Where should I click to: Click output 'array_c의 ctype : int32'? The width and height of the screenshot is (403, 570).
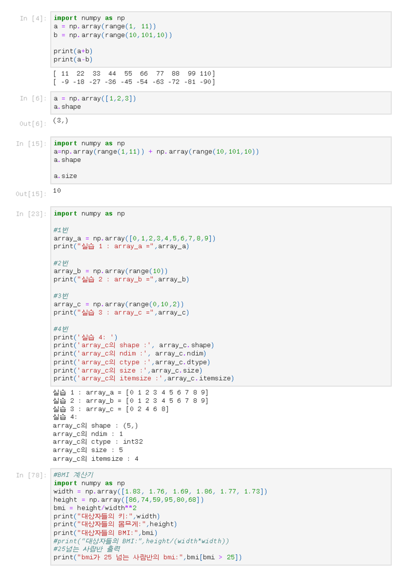click(98, 442)
